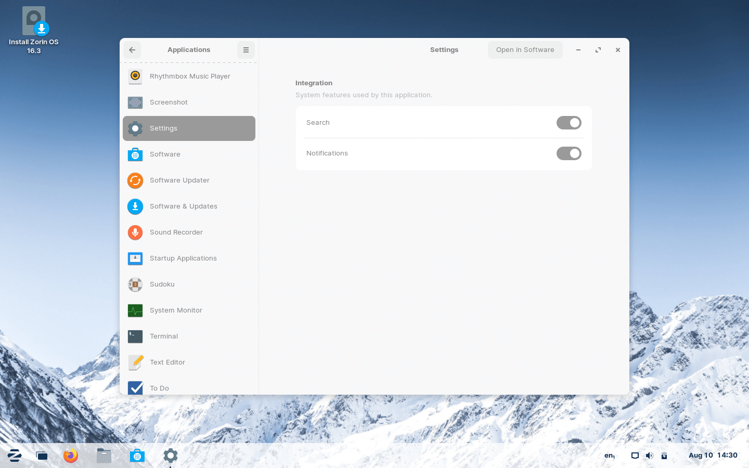Image resolution: width=749 pixels, height=468 pixels.
Task: Maximize the Settings window
Action: click(x=598, y=50)
